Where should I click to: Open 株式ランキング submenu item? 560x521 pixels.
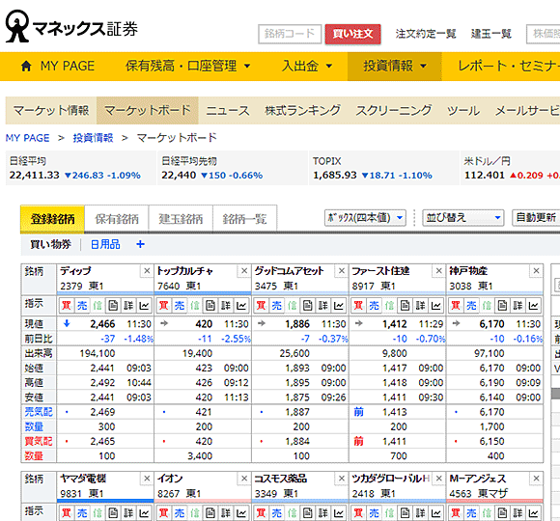coord(303,110)
